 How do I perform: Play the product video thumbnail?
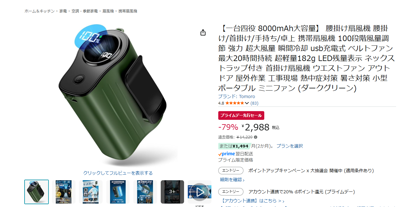(x=200, y=192)
